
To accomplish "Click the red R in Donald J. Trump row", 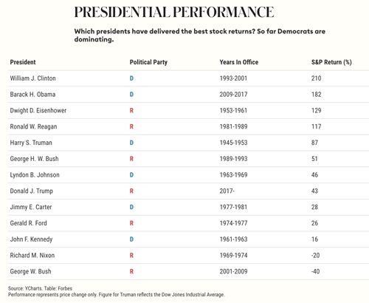I will (x=131, y=191).
